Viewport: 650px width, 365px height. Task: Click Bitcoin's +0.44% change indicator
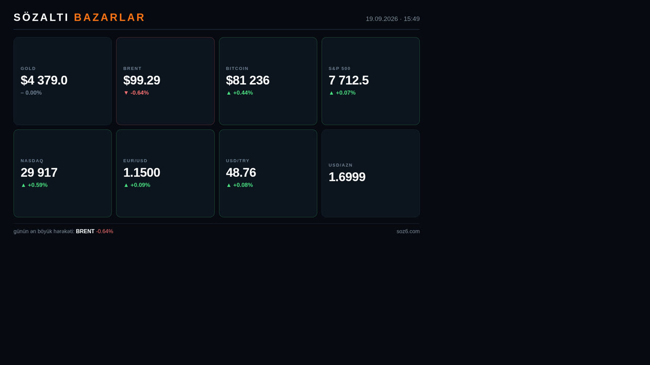(x=240, y=93)
